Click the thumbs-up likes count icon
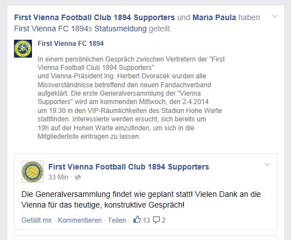The image size is (291, 240). click(137, 219)
